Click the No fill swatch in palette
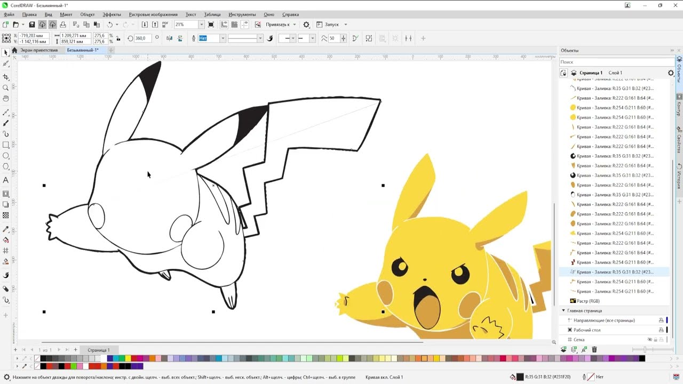 tap(37, 358)
